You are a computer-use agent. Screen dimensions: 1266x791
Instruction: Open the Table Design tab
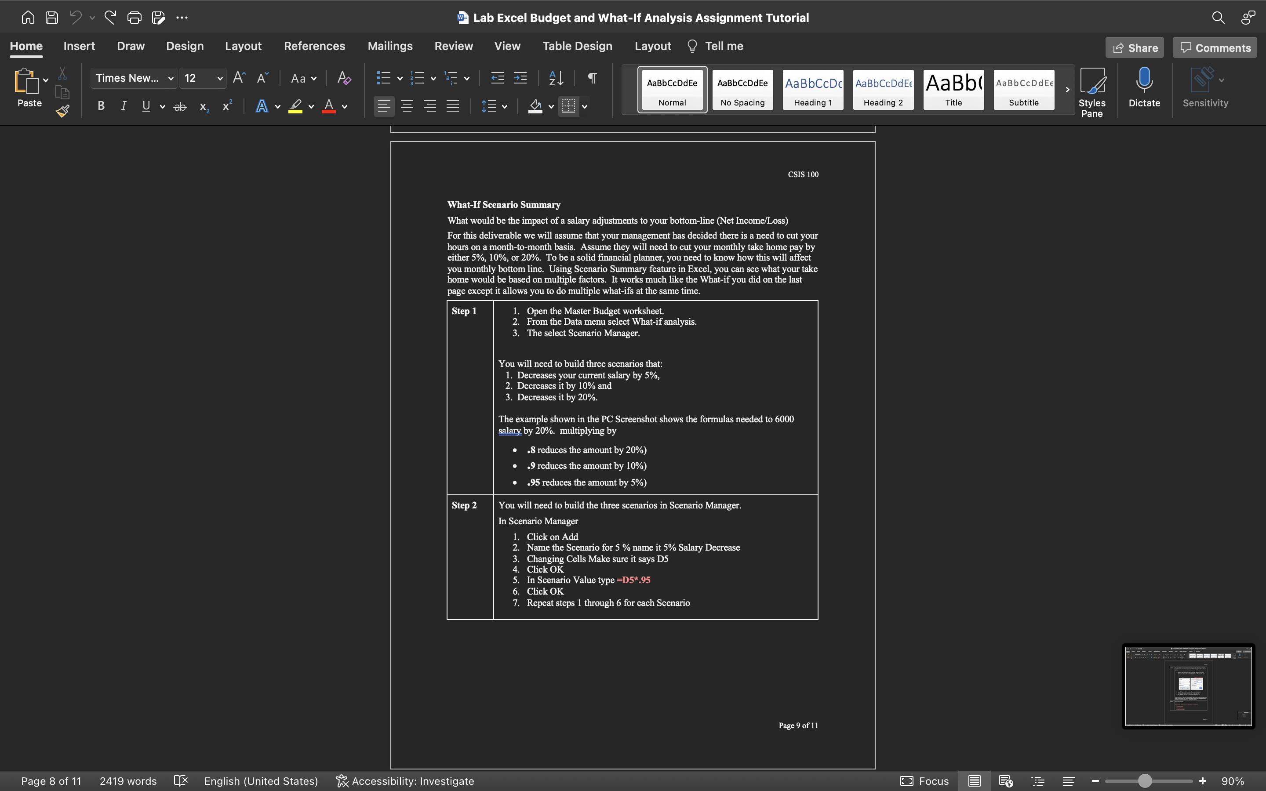577,46
